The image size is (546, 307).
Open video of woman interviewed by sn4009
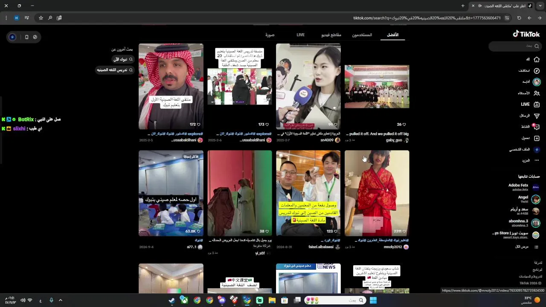pos(308,87)
